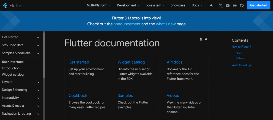
Task: Open the Medium icon in header
Action: point(235,6)
